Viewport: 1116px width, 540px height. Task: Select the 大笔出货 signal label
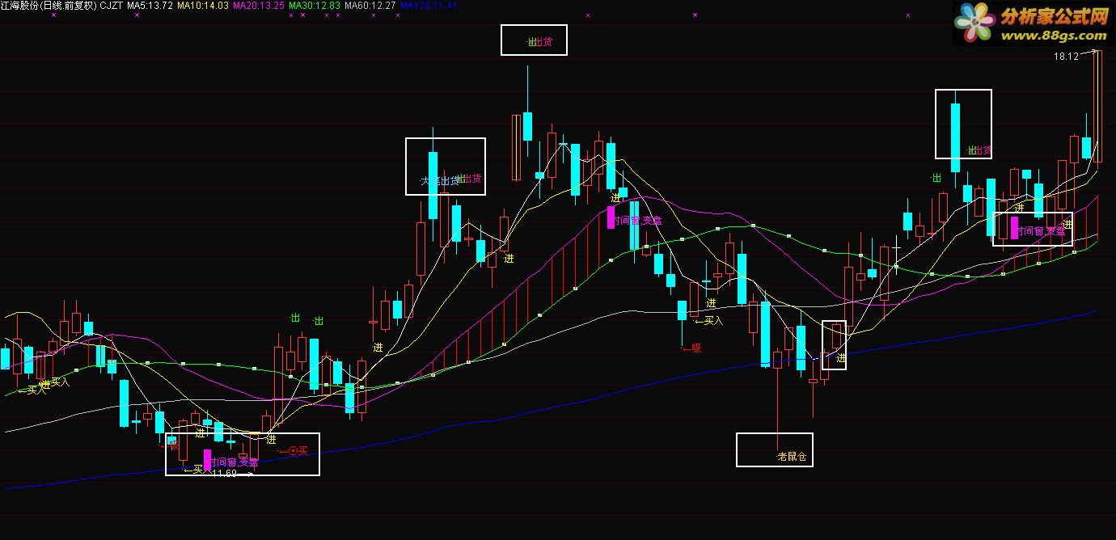(x=440, y=180)
